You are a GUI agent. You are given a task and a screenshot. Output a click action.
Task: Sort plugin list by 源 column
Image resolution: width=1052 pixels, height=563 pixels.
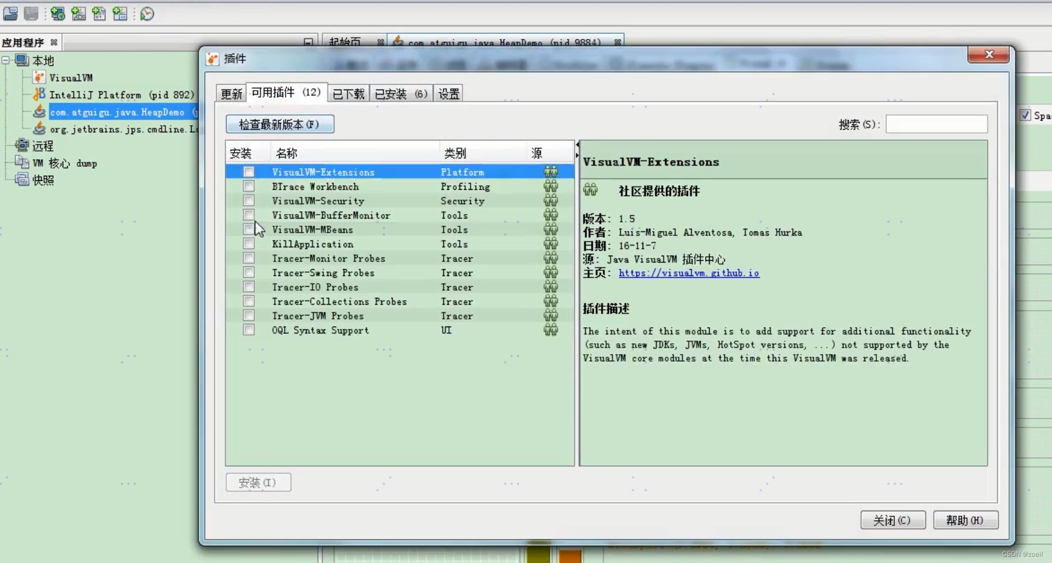click(x=549, y=153)
